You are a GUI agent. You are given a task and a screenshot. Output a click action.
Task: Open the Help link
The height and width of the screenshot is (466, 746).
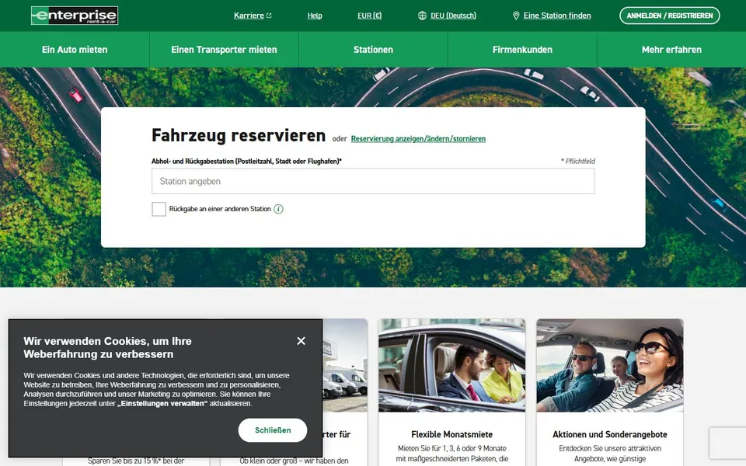[315, 16]
